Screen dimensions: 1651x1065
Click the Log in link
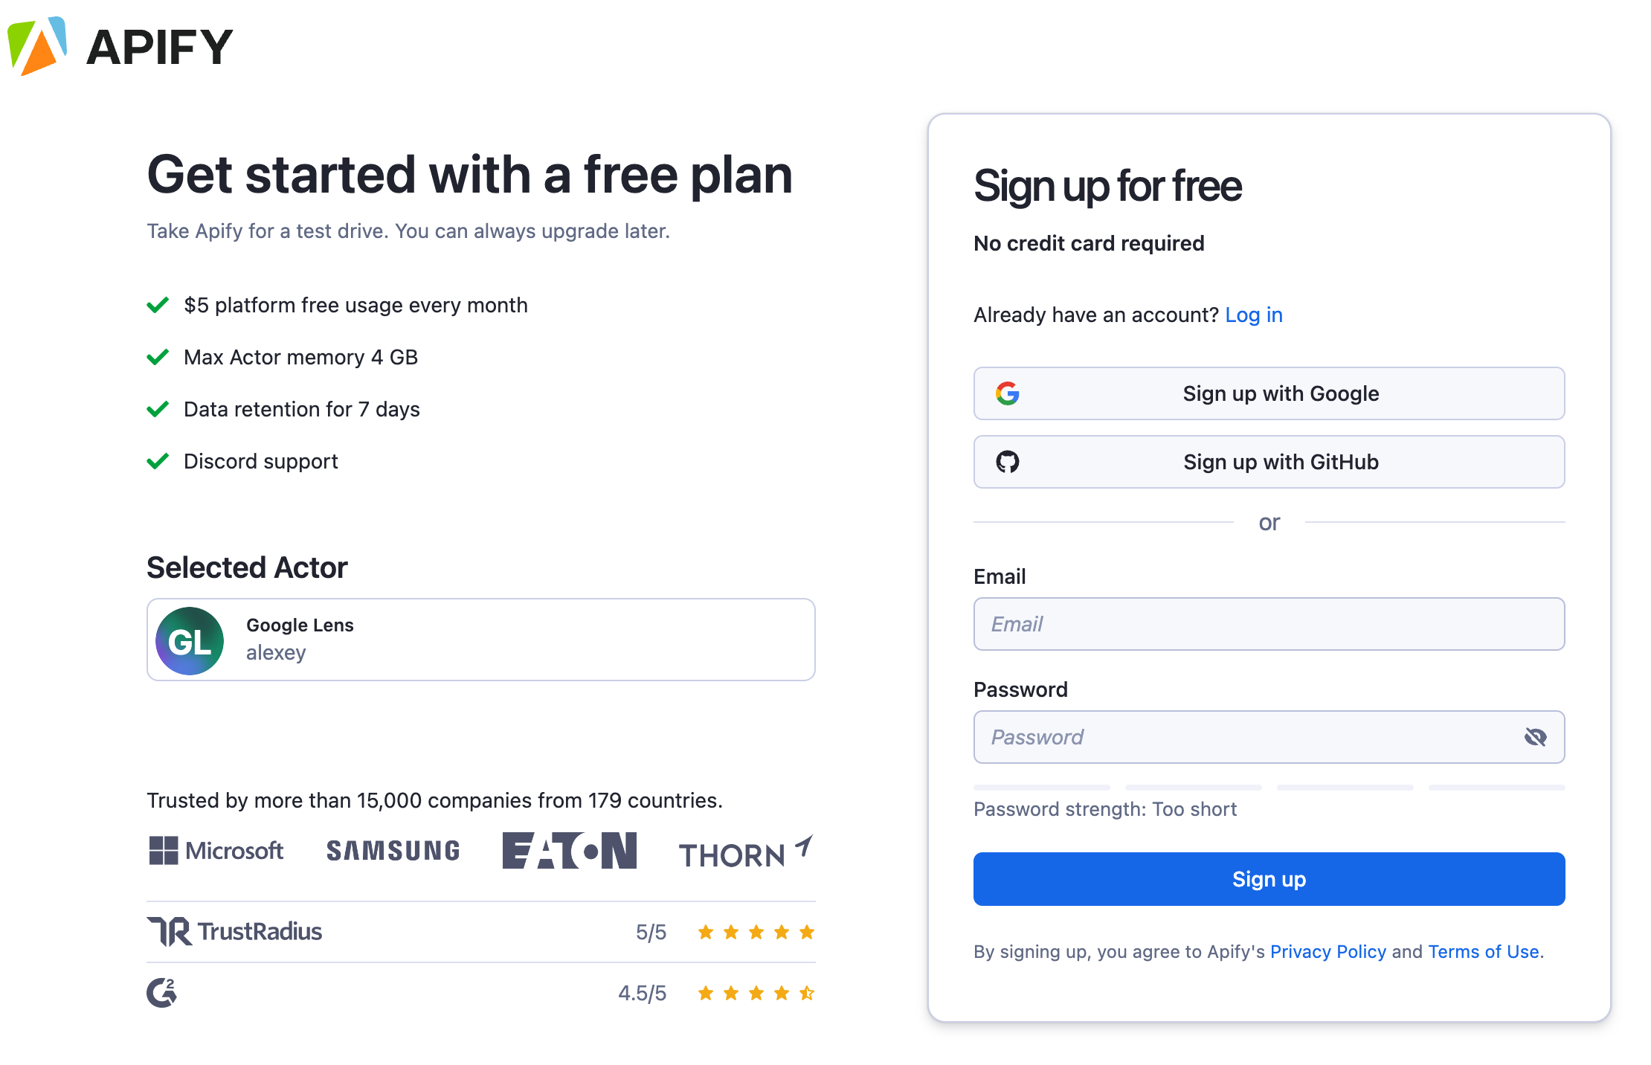tap(1254, 313)
